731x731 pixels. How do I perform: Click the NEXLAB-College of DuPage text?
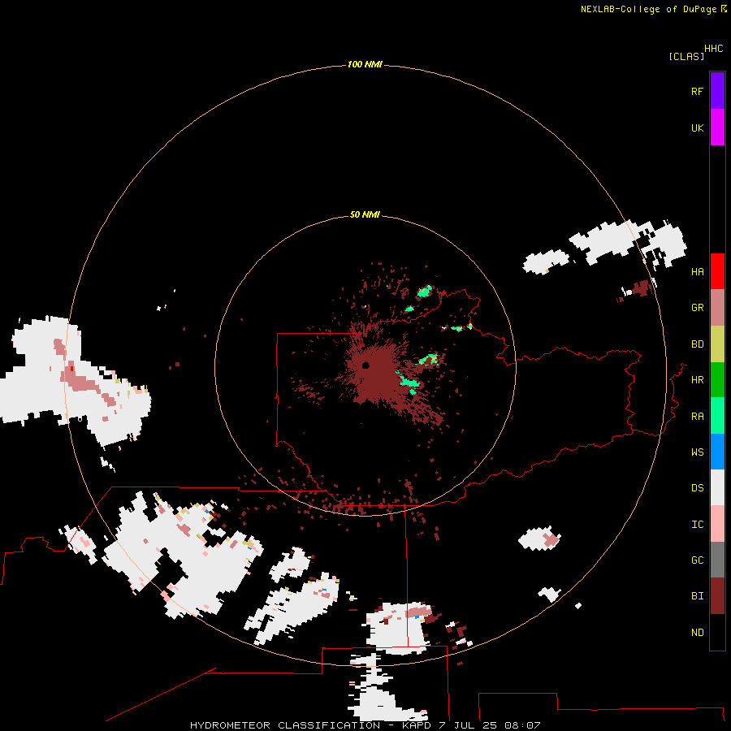coord(648,9)
